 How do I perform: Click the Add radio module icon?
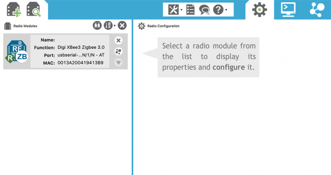[x=14, y=9]
